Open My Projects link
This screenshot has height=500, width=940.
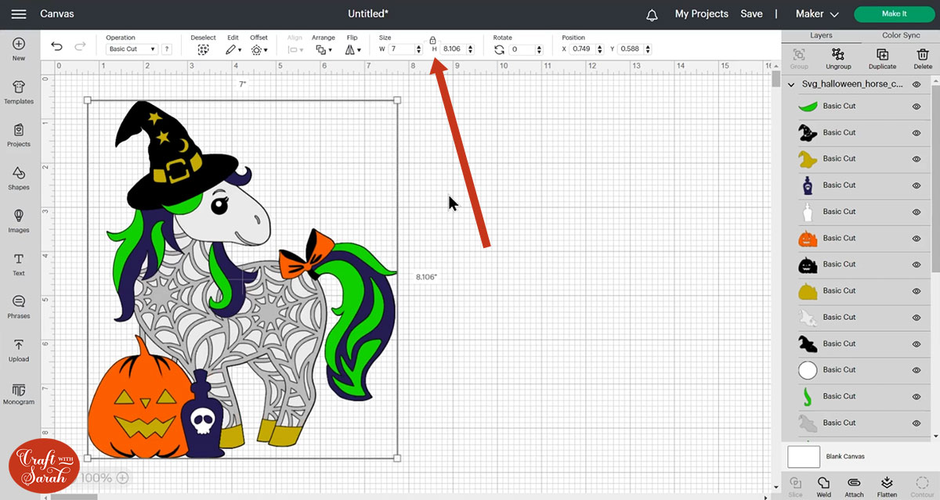tap(701, 14)
